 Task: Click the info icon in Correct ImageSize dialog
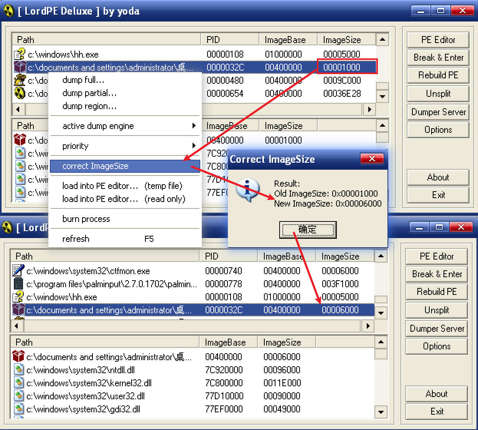[x=247, y=189]
